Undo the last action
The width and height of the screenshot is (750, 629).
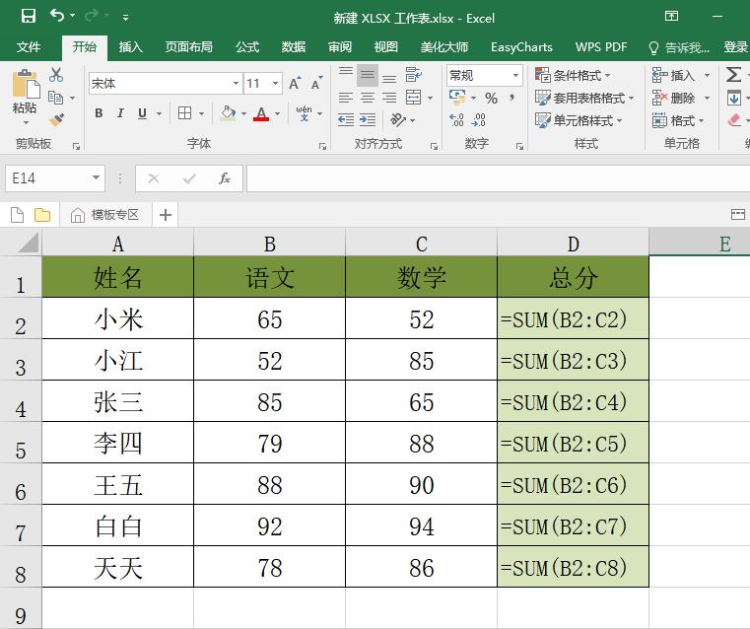pos(56,16)
